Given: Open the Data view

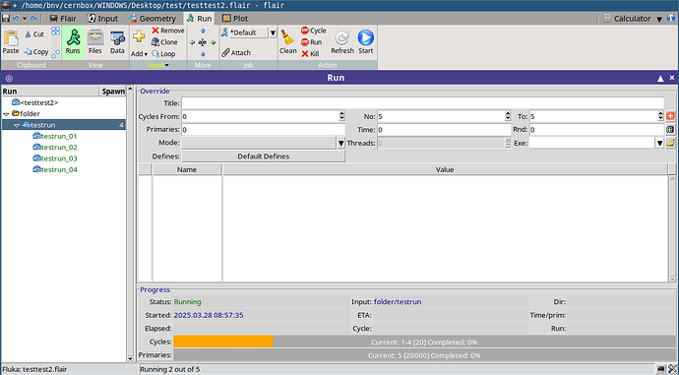Looking at the screenshot, I should pos(117,41).
